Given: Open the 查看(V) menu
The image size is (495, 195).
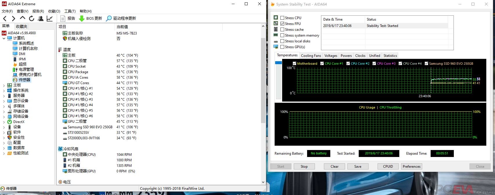Looking at the screenshot, I should [x=22, y=11].
